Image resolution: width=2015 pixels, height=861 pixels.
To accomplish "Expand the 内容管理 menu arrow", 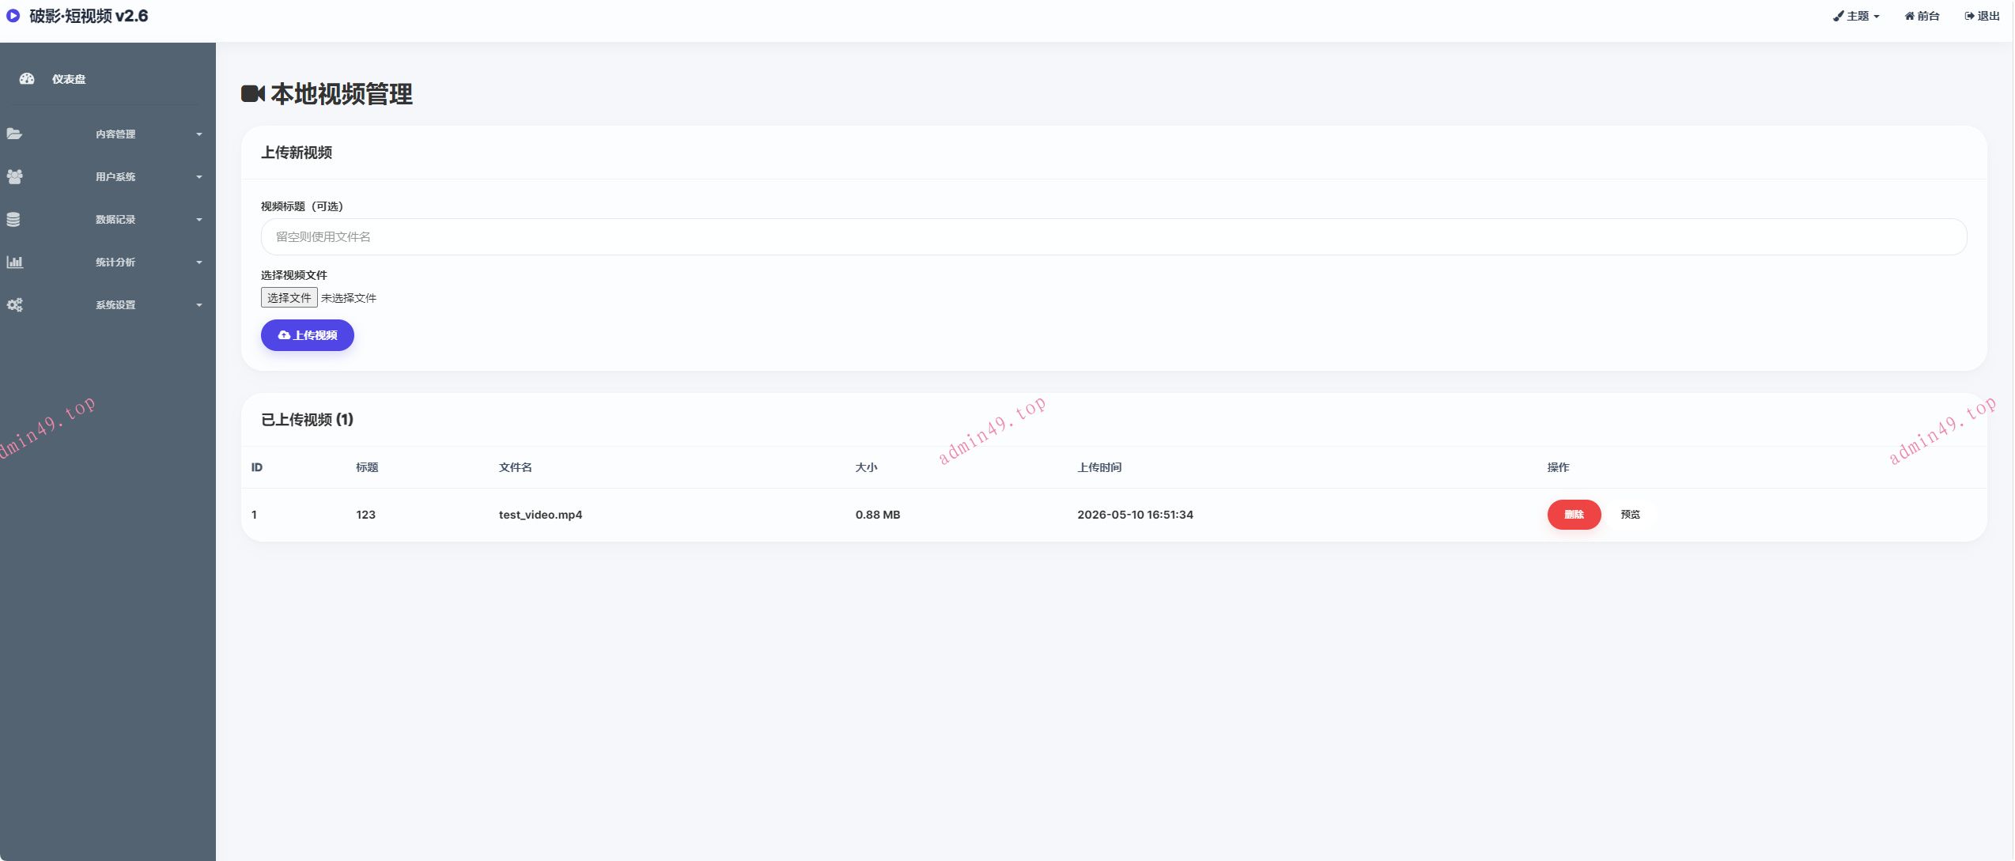I will (199, 134).
